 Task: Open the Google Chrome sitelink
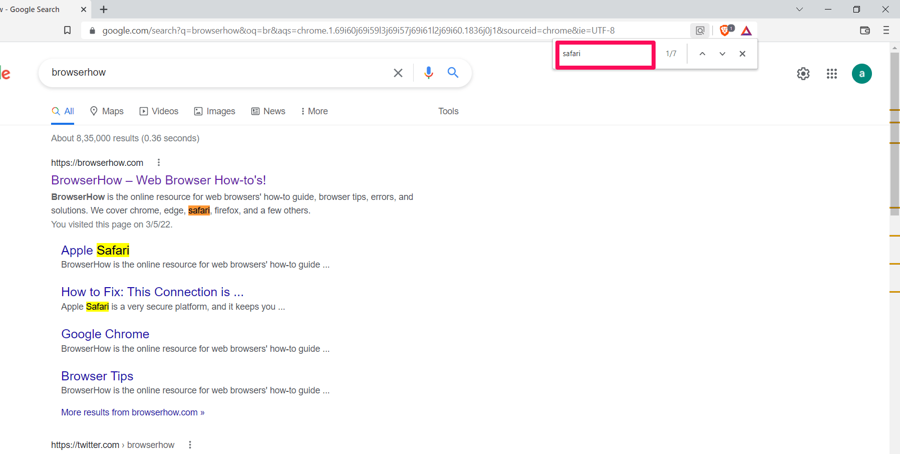click(x=105, y=334)
